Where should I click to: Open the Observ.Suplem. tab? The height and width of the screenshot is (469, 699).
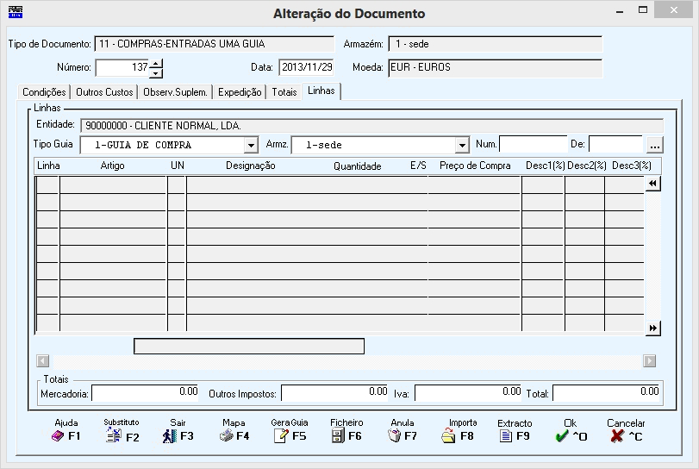tap(175, 92)
